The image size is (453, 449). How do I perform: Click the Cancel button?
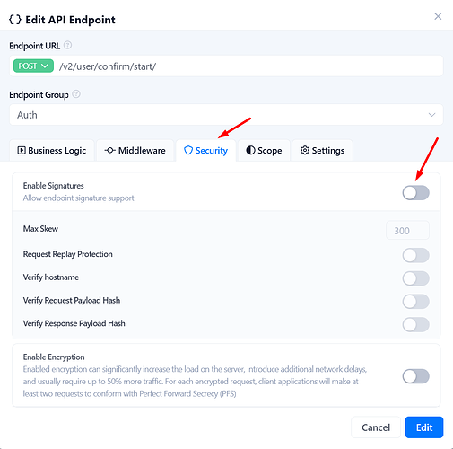[x=376, y=427]
